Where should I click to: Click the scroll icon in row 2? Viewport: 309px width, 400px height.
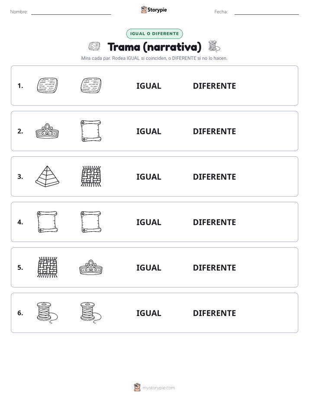point(91,131)
